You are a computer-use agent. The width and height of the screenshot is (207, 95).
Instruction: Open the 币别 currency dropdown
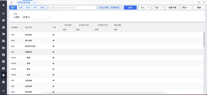32,17
